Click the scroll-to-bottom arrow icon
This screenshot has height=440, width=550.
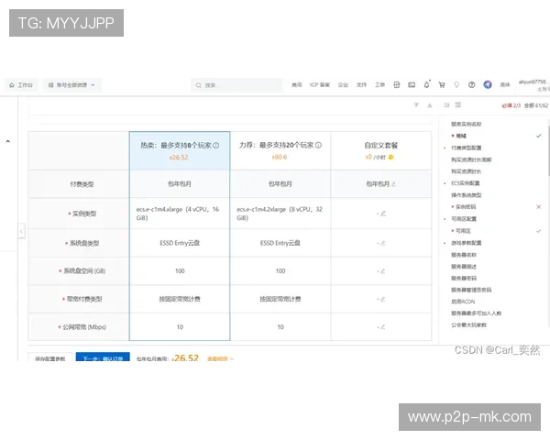(x=430, y=104)
